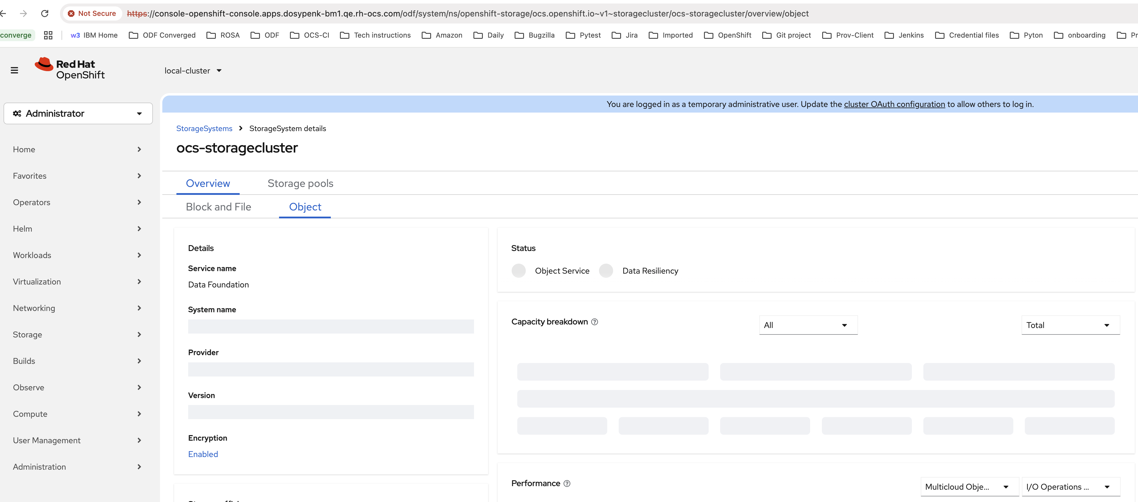The width and height of the screenshot is (1138, 502).
Task: Open the local-cluster selector dropdown
Action: pyautogui.click(x=193, y=71)
